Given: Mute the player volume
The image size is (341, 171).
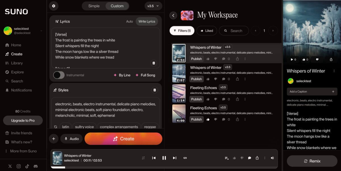Looking at the screenshot, I should coord(272,158).
